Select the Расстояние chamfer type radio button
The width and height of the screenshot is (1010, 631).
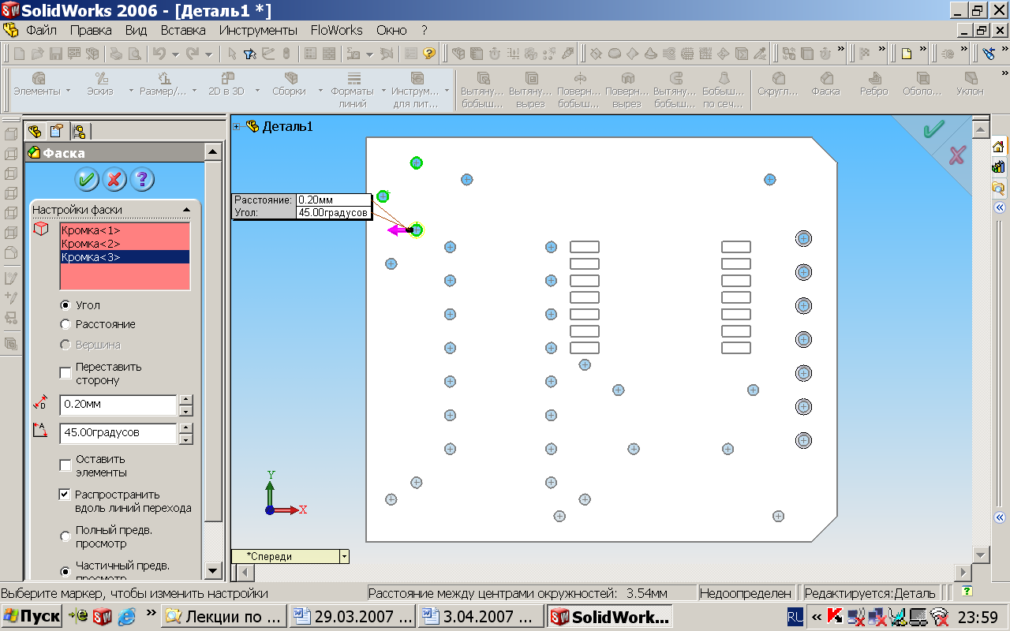pos(66,324)
